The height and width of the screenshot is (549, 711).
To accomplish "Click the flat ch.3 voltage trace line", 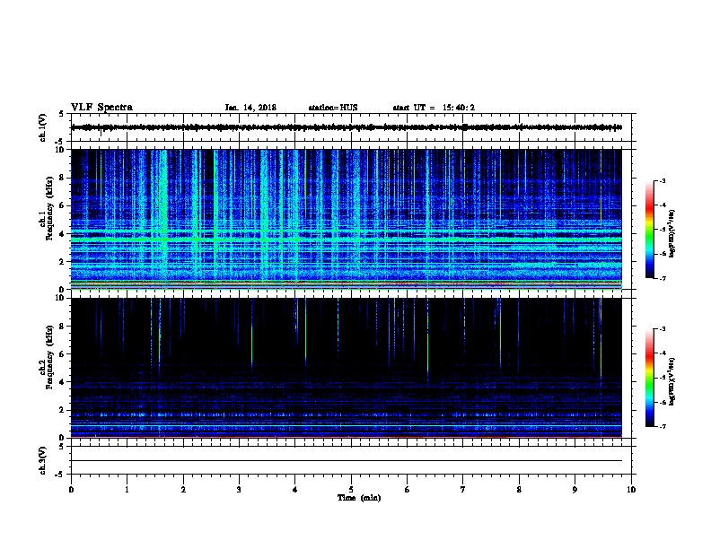I will 347,461.
